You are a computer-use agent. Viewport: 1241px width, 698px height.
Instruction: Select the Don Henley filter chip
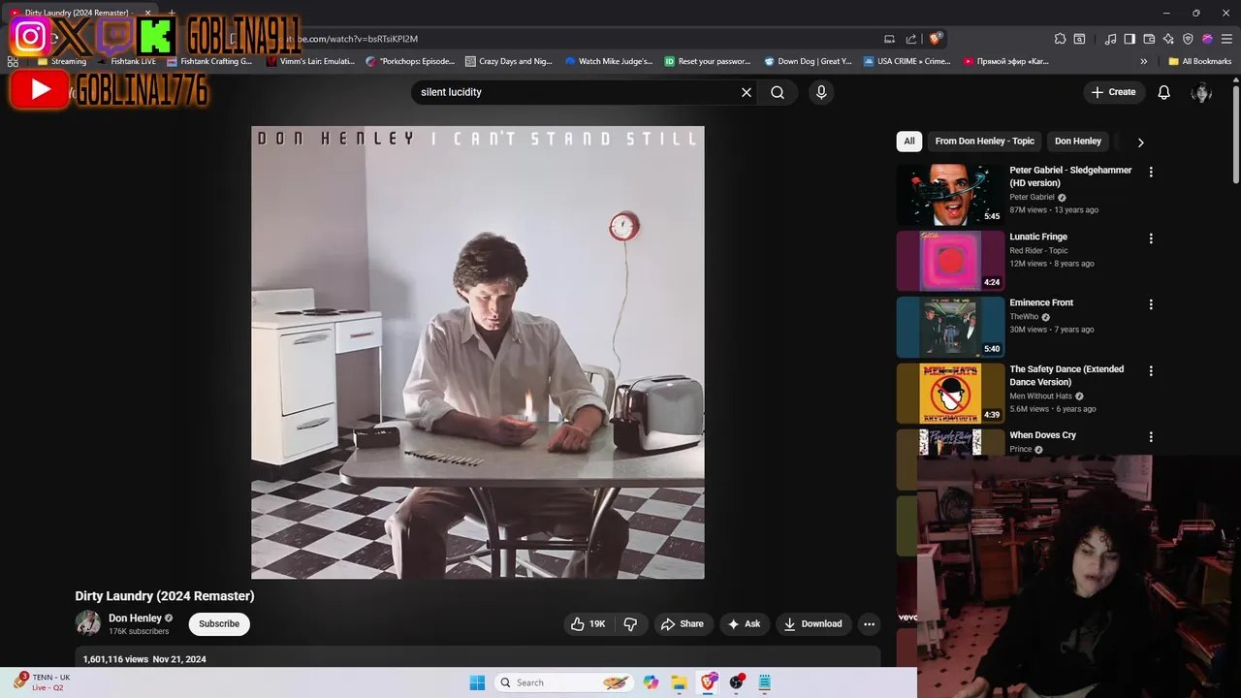1078,142
